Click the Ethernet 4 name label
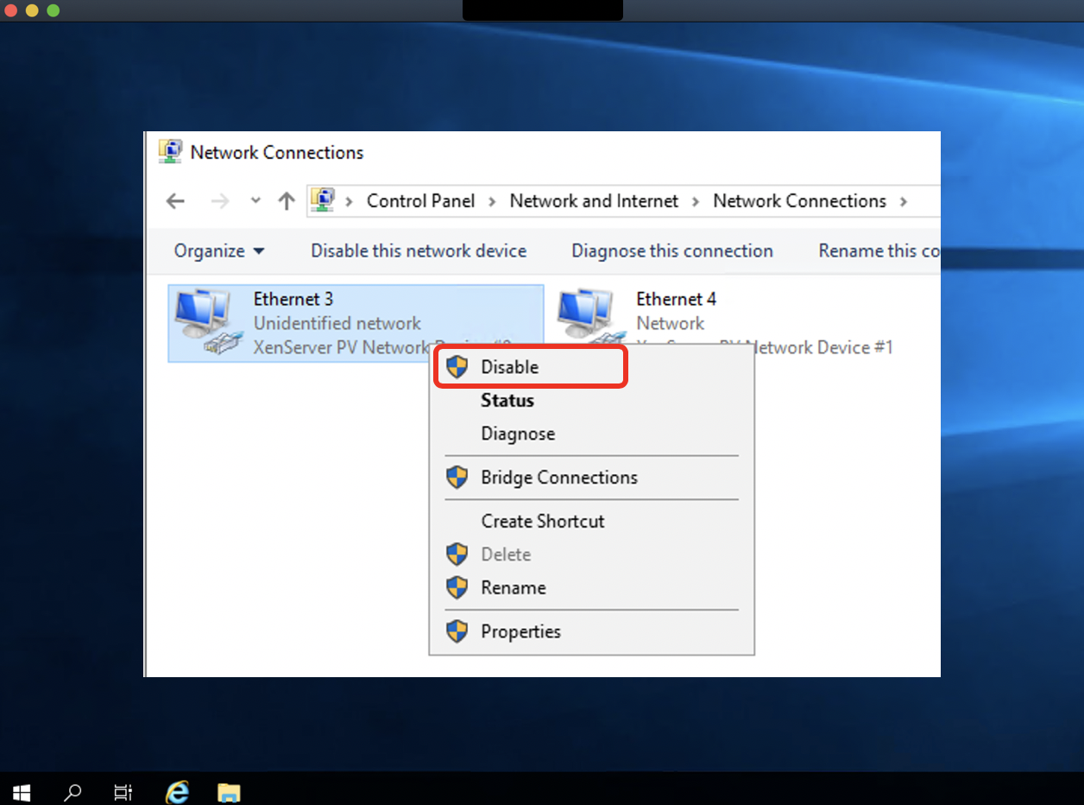The width and height of the screenshot is (1084, 805). tap(676, 300)
